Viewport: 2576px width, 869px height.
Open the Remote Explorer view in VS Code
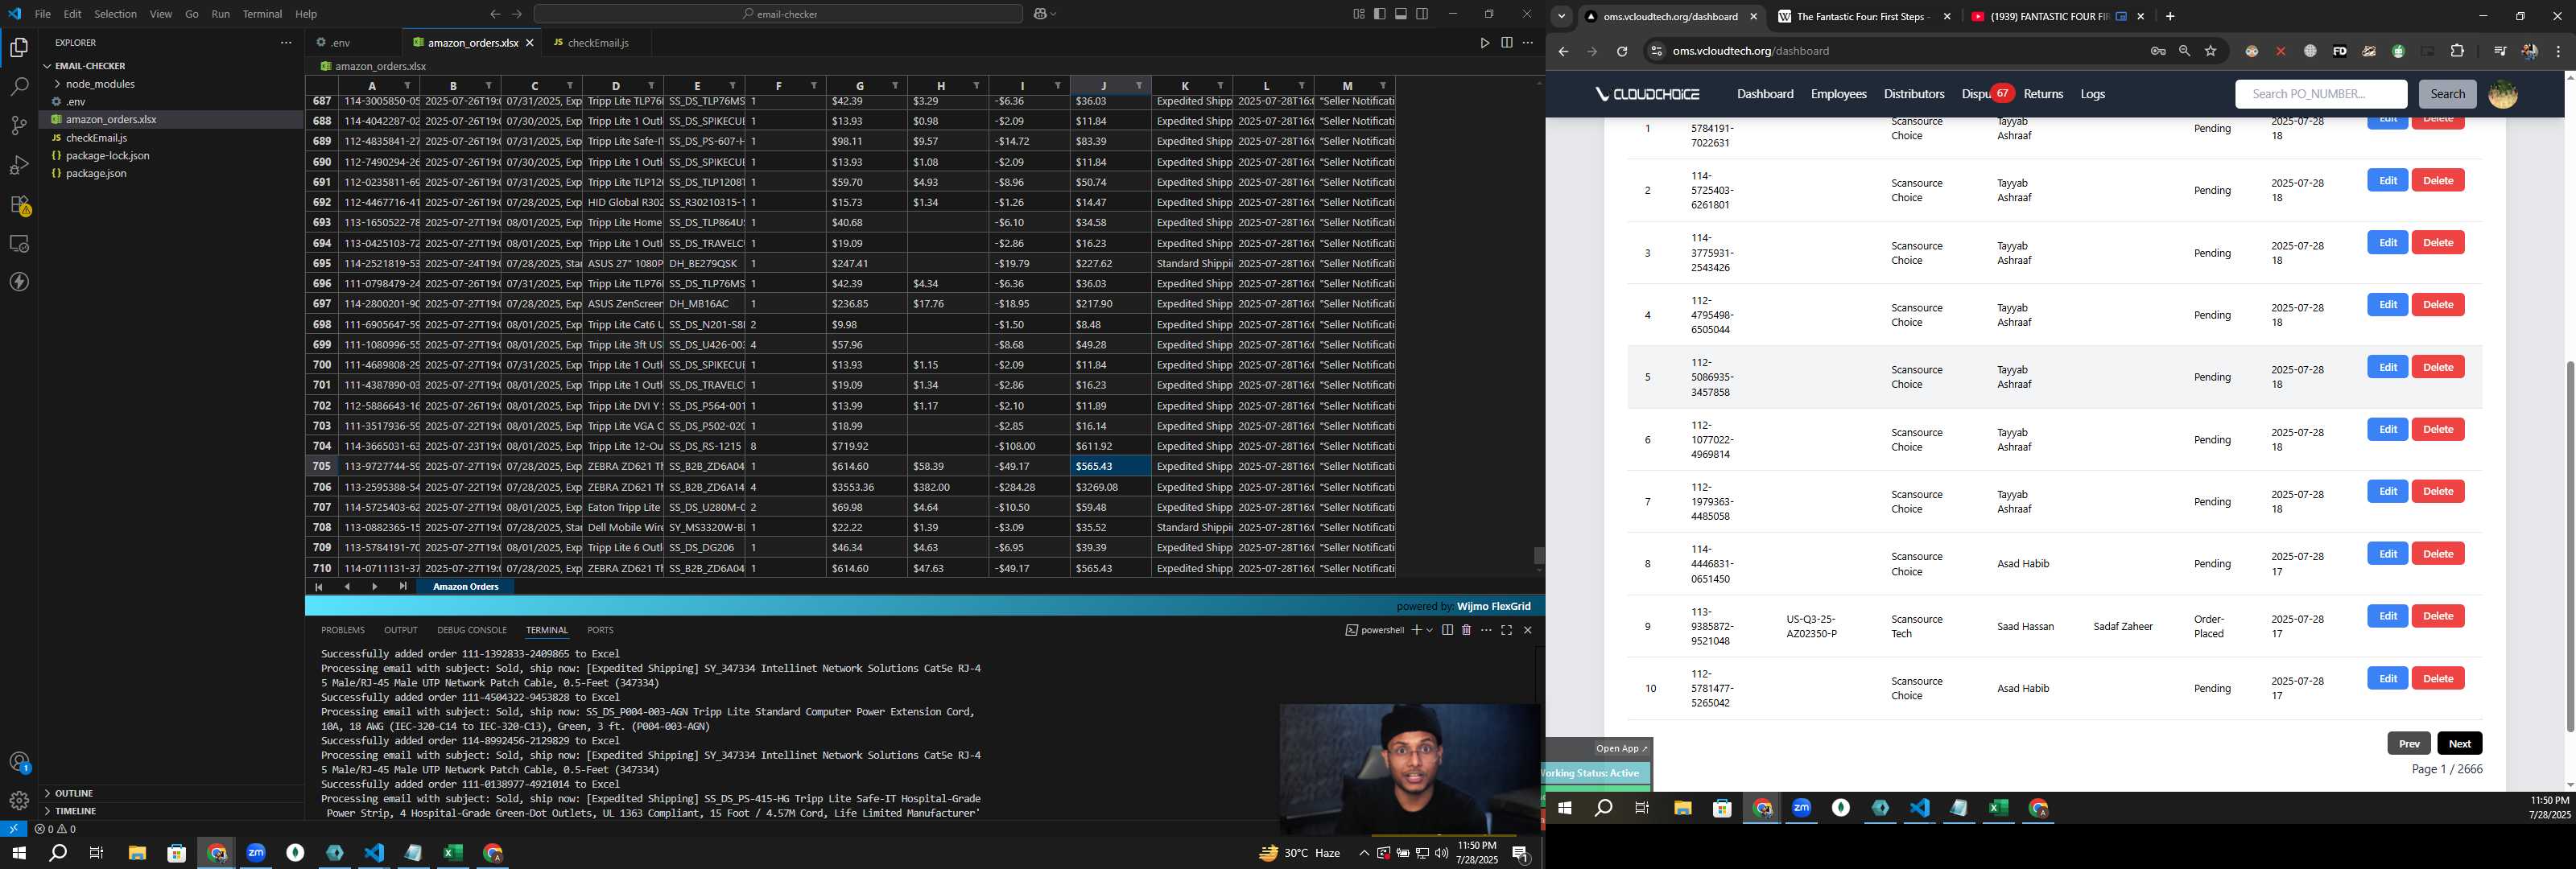click(x=19, y=244)
